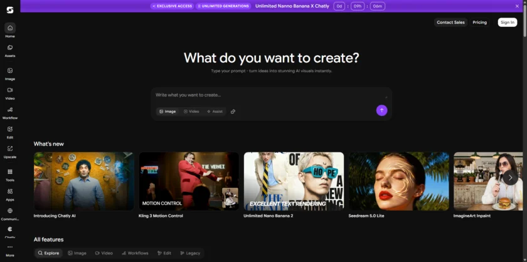Switch to Image features tab

pyautogui.click(x=77, y=253)
